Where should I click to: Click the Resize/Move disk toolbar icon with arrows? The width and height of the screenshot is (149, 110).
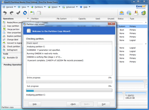(32, 13)
